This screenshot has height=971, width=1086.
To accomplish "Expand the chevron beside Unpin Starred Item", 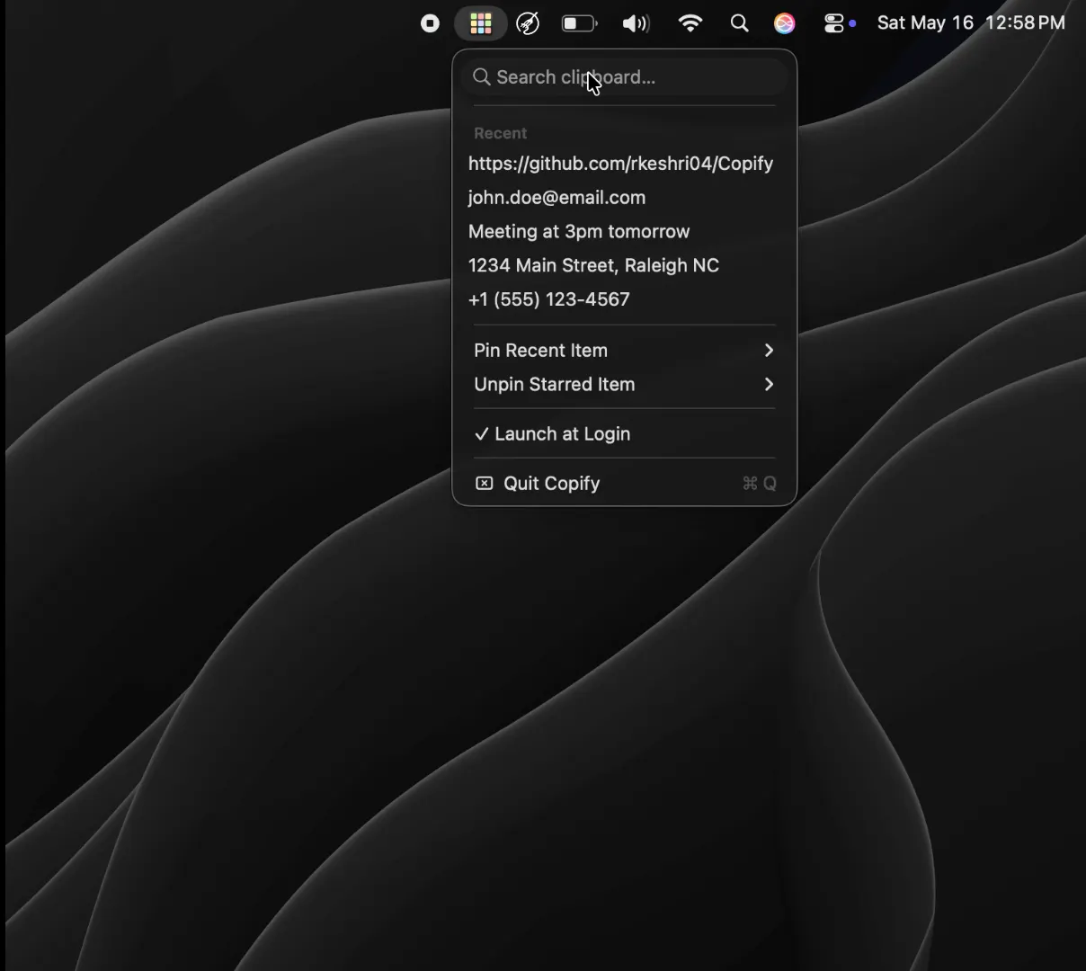I will 769,385.
